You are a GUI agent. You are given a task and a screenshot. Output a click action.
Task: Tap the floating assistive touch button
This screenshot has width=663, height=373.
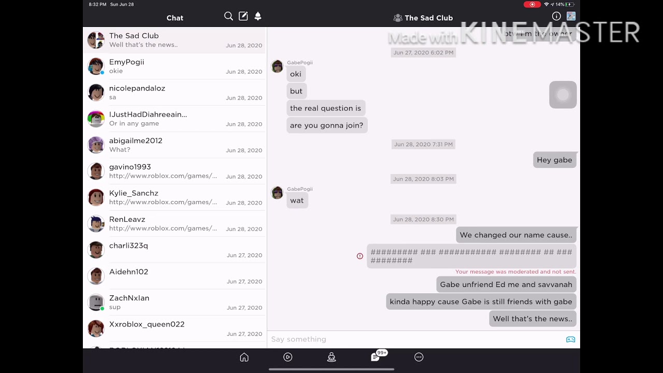[563, 95]
